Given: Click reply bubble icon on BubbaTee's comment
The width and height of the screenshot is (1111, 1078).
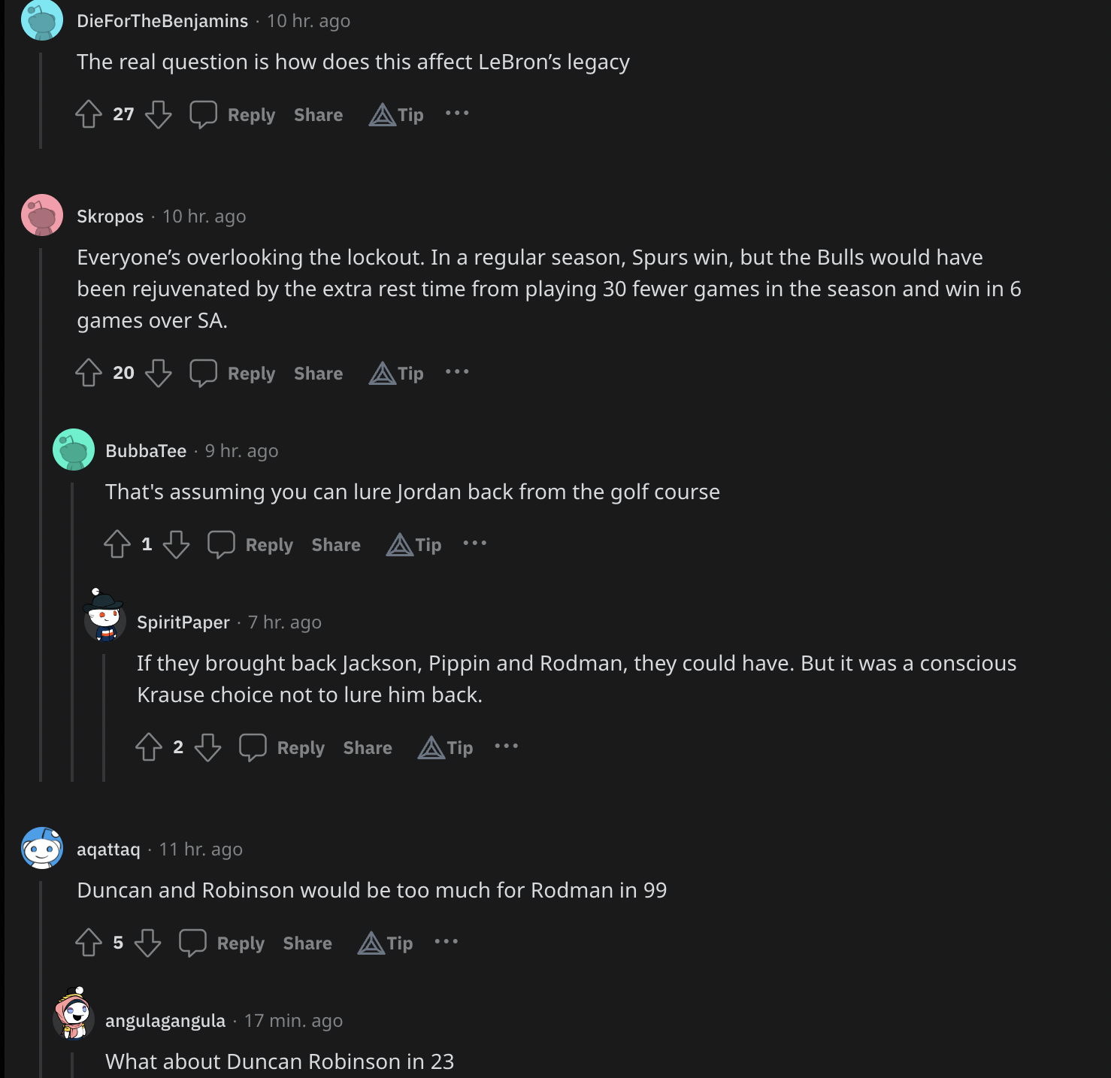Looking at the screenshot, I should (221, 544).
